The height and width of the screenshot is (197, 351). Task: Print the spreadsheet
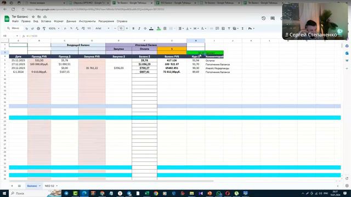tap(38, 28)
